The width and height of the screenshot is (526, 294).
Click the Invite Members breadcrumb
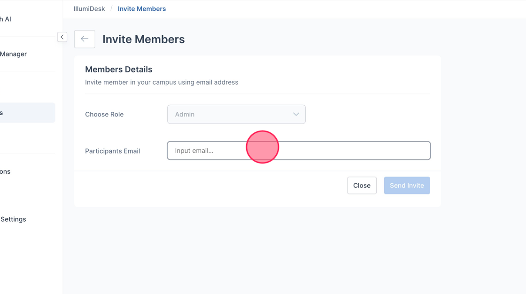tap(141, 8)
